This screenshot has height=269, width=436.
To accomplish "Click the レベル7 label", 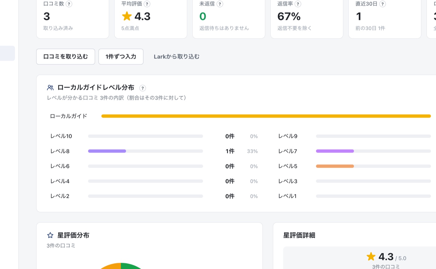I will pyautogui.click(x=288, y=151).
